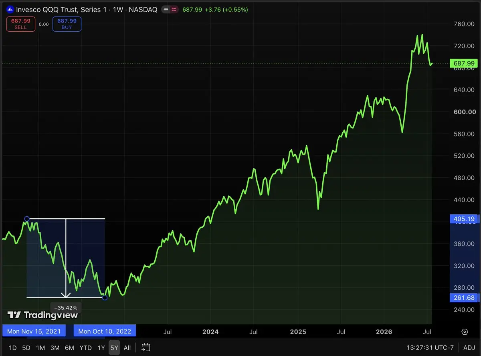Select the 1D time range
481x356 pixels.
point(13,348)
